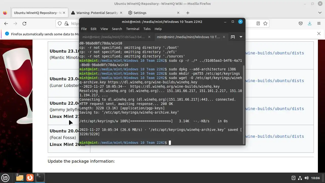The height and width of the screenshot is (183, 325).
Task: Close the Settings browser tab
Action: 178,13
